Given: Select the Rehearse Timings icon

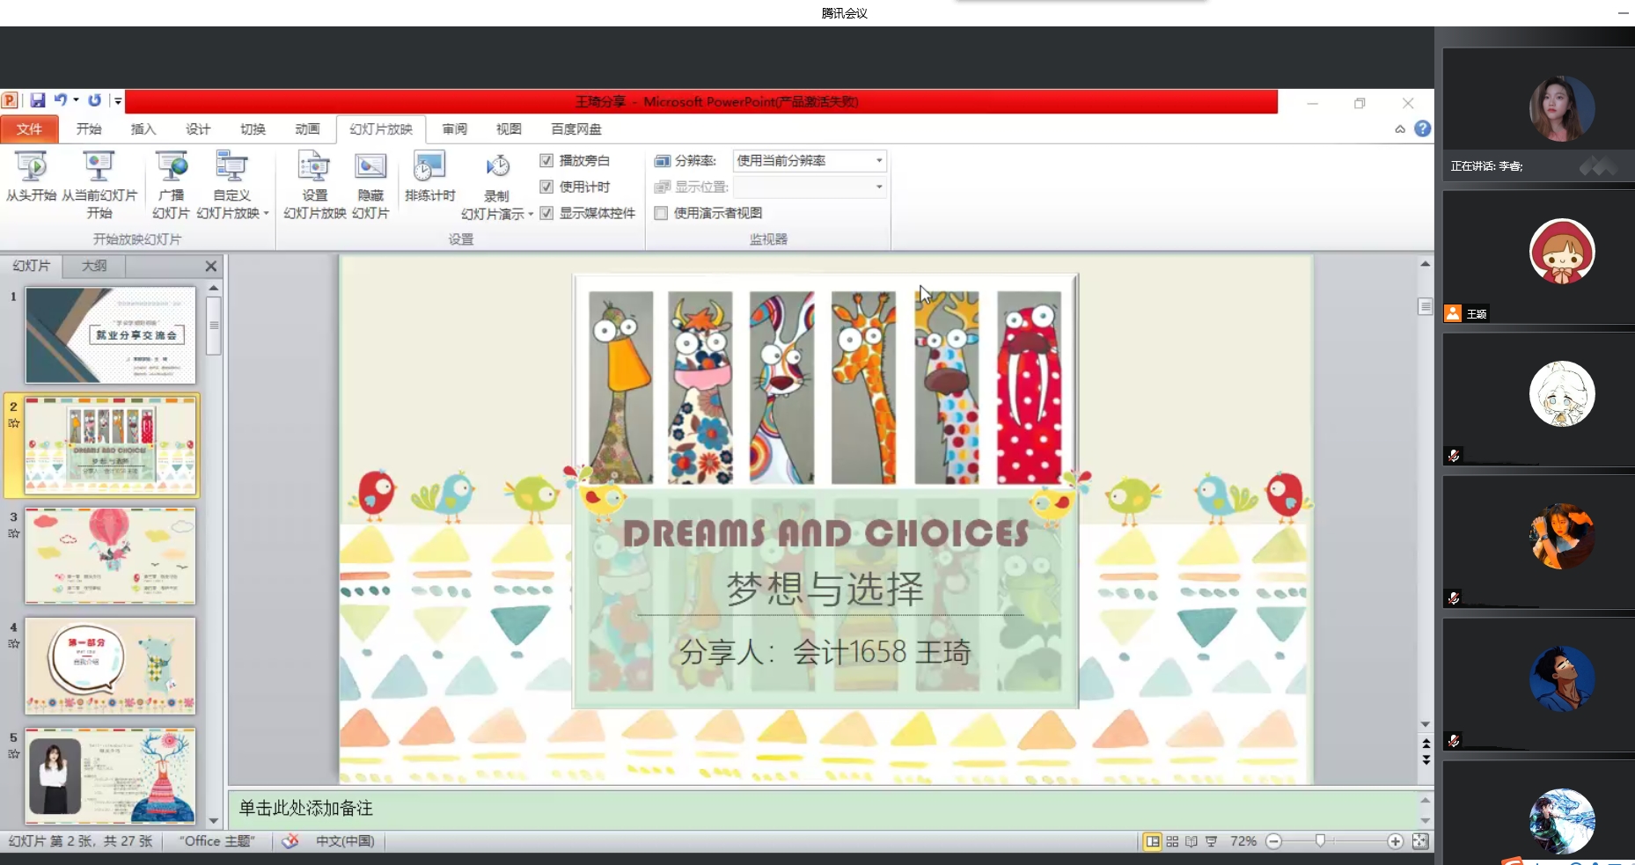Looking at the screenshot, I should (x=429, y=168).
